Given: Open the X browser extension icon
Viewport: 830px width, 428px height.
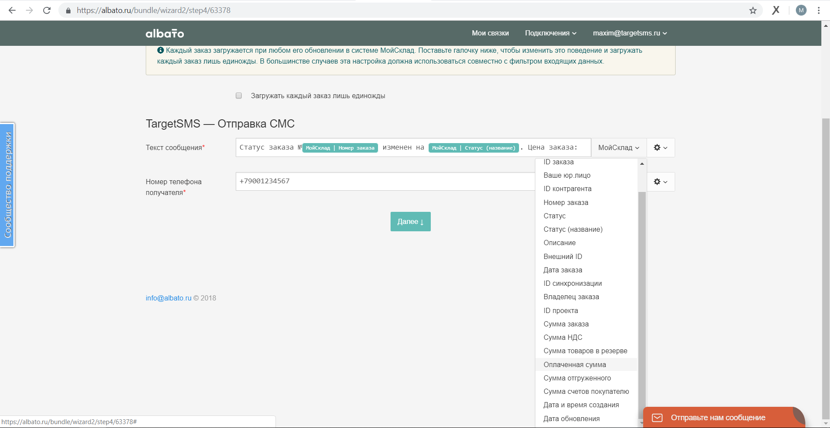Looking at the screenshot, I should (776, 10).
